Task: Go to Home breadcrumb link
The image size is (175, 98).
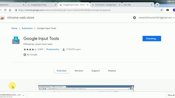Action: (x=14, y=28)
